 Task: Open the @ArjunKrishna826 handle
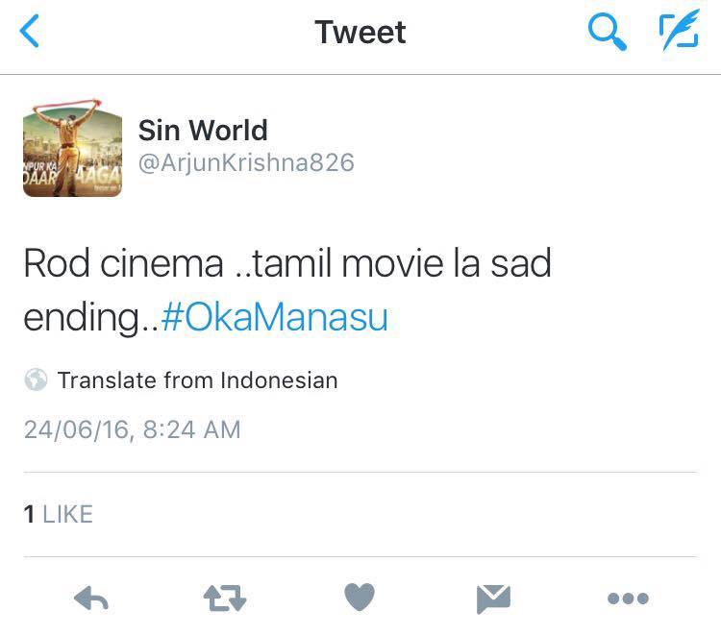pyautogui.click(x=246, y=162)
